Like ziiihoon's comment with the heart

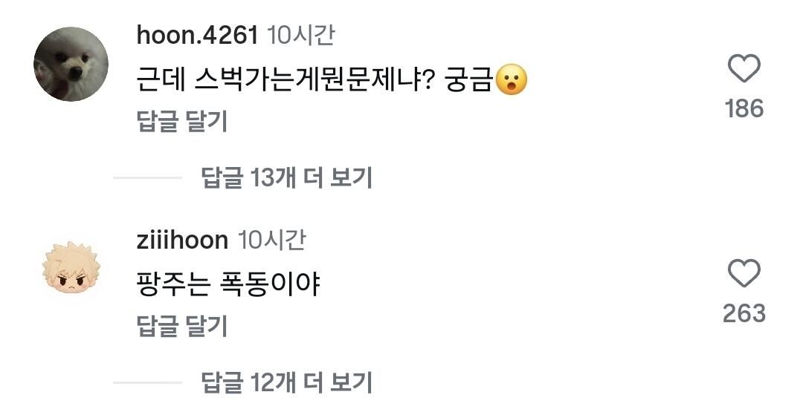click(744, 273)
